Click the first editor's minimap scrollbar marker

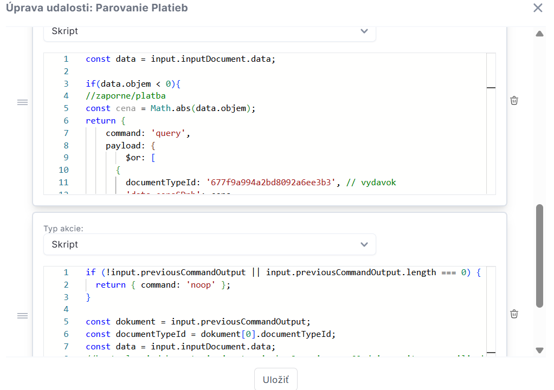click(491, 88)
